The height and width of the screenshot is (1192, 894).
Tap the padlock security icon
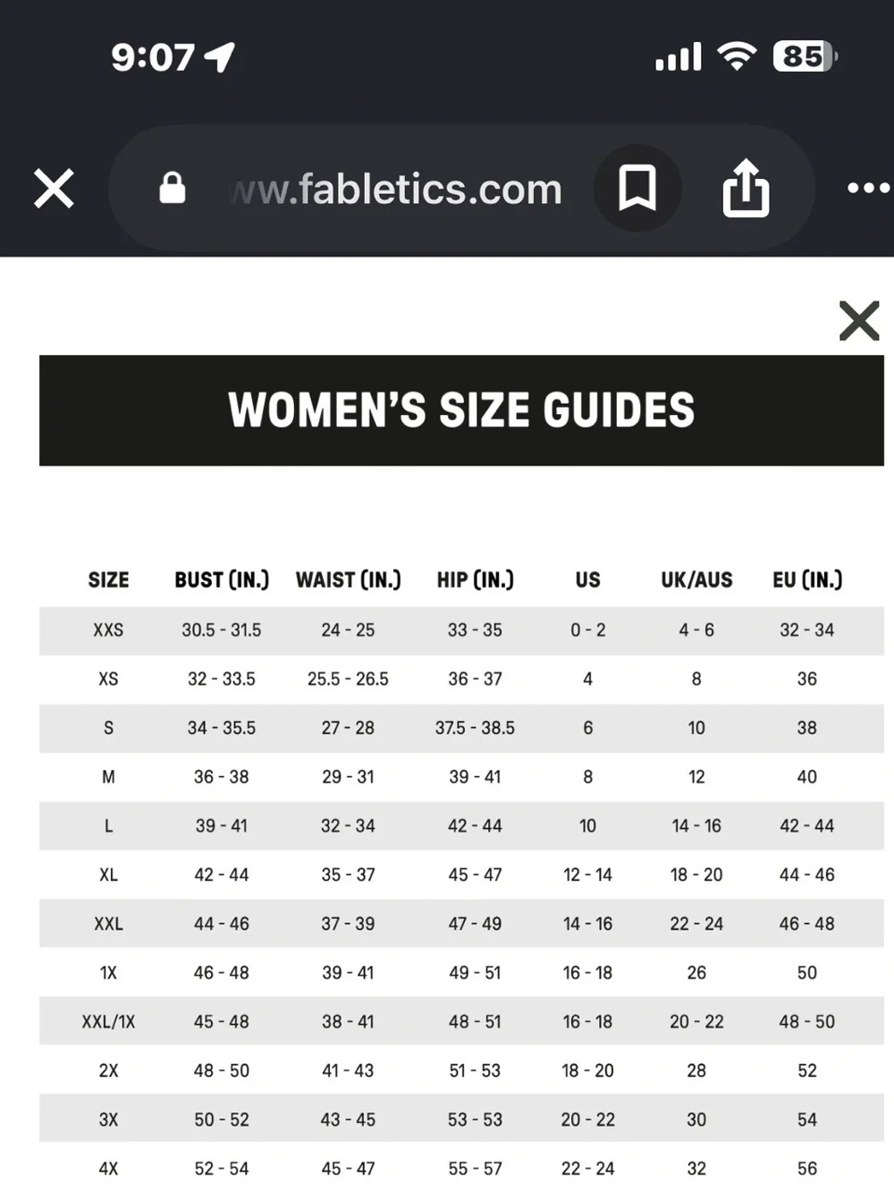[x=173, y=188]
